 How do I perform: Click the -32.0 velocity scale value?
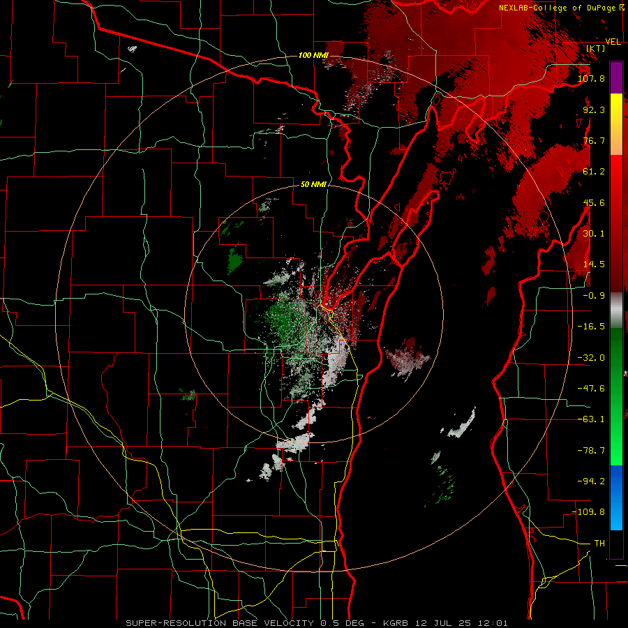(591, 358)
